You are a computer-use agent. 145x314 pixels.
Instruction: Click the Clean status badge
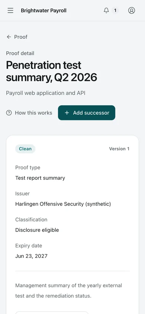[x=25, y=149]
